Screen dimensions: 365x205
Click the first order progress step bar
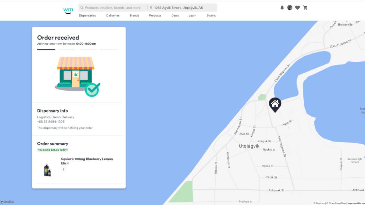[46, 50]
